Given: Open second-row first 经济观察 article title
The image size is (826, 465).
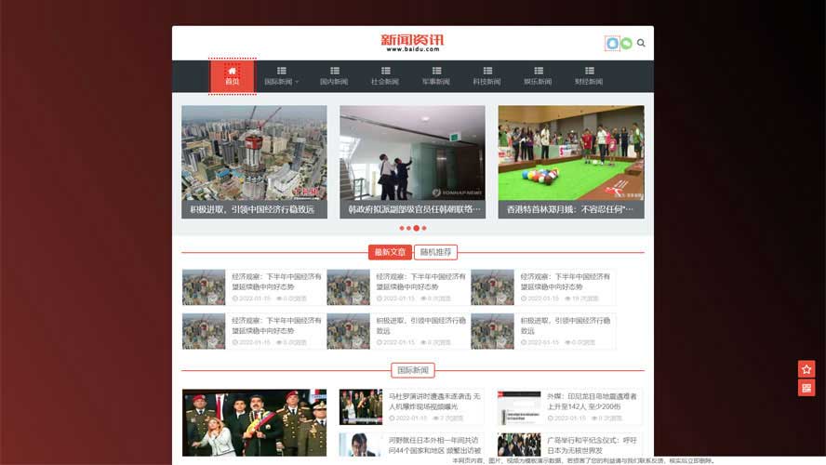Looking at the screenshot, I should (276, 325).
